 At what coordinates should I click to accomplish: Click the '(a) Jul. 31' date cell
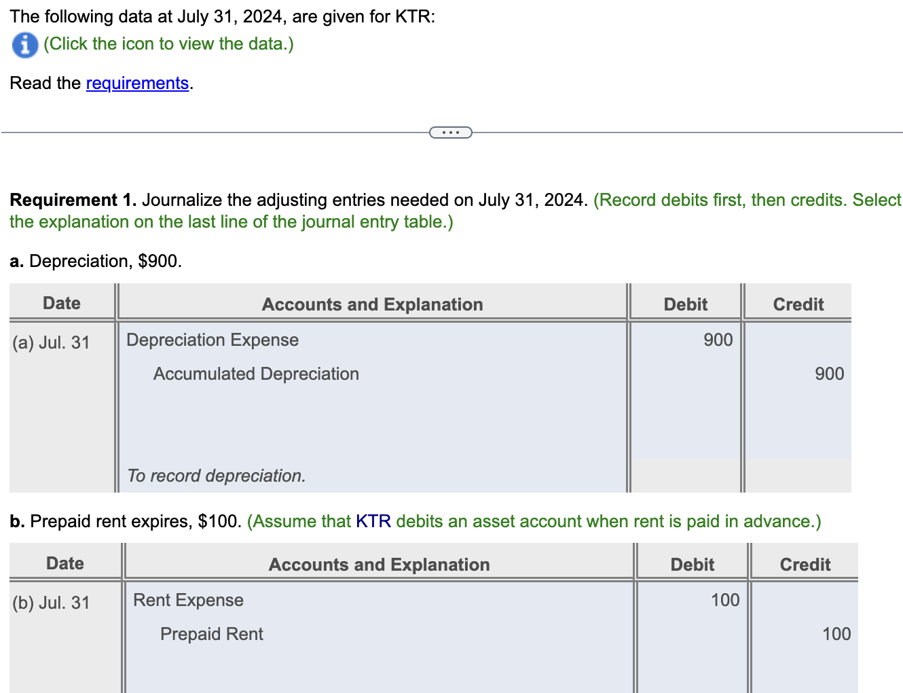pyautogui.click(x=51, y=342)
